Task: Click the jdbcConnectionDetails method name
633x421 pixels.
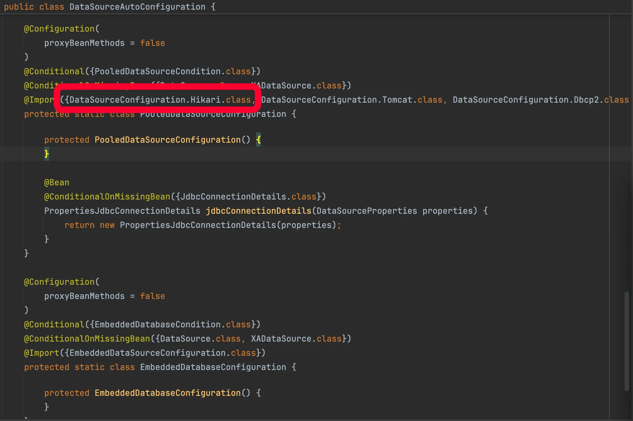Action: [258, 211]
